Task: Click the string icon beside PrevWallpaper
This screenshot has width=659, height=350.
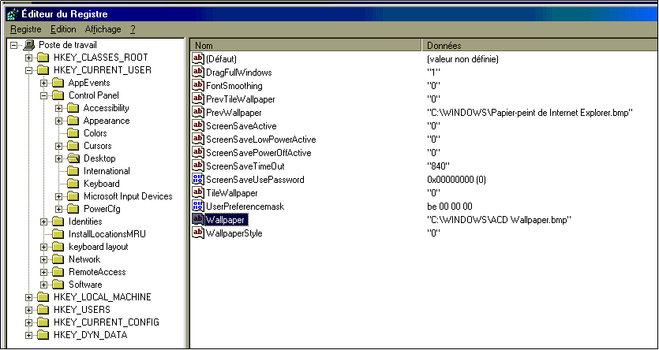Action: [x=197, y=113]
